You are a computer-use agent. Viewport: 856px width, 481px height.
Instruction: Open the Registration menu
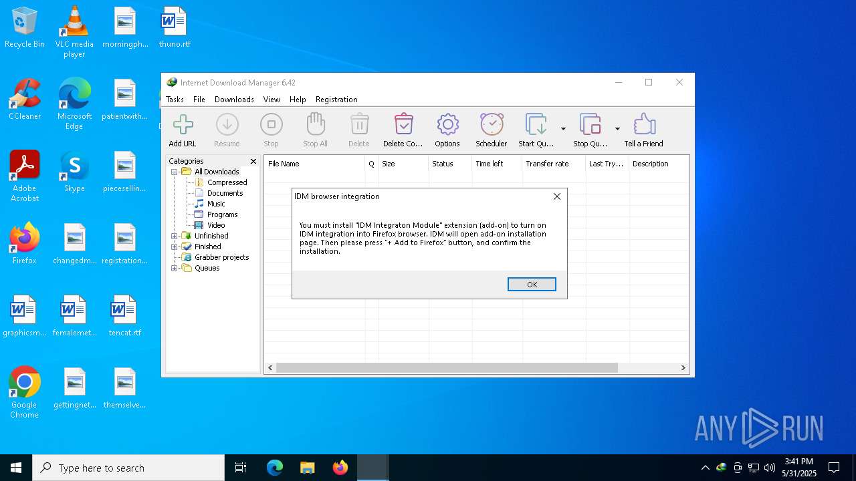(336, 100)
